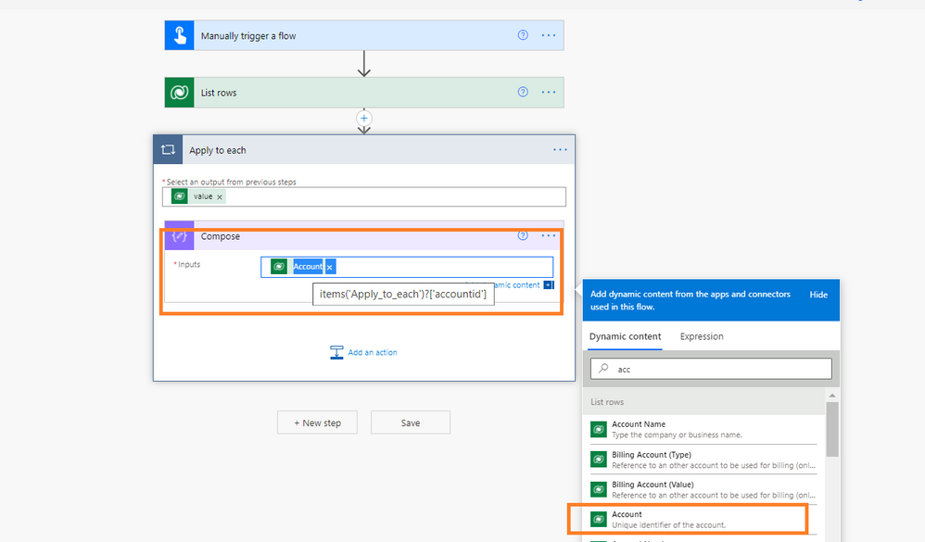Hide the dynamic content panel
The image size is (925, 542).
tap(818, 295)
